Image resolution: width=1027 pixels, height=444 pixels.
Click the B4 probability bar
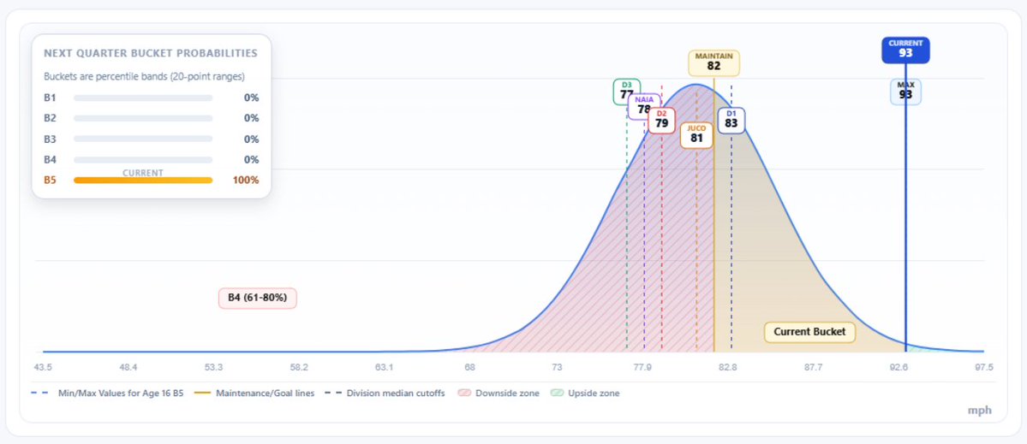click(x=143, y=160)
